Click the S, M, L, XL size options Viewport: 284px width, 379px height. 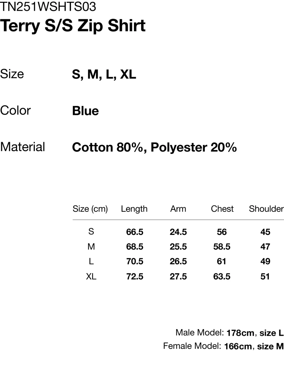click(104, 74)
